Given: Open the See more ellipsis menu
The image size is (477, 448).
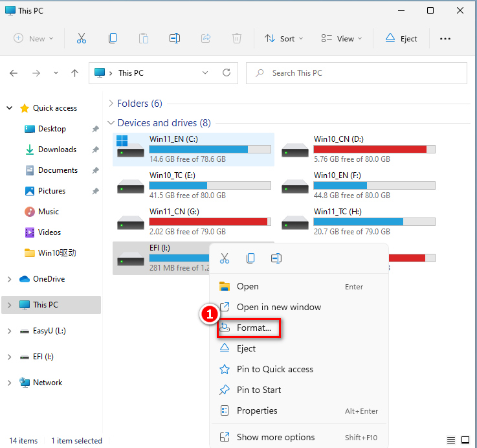Looking at the screenshot, I should [445, 39].
